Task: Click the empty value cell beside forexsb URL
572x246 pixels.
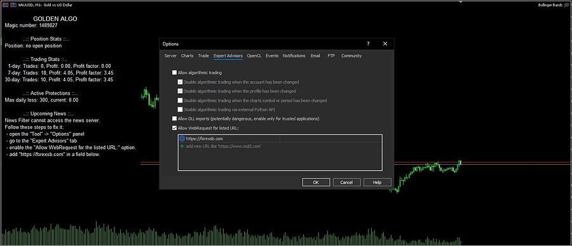Action: 330,138
